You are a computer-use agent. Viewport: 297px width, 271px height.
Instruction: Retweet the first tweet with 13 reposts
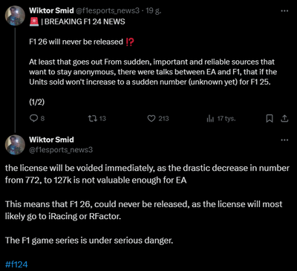tap(93, 119)
